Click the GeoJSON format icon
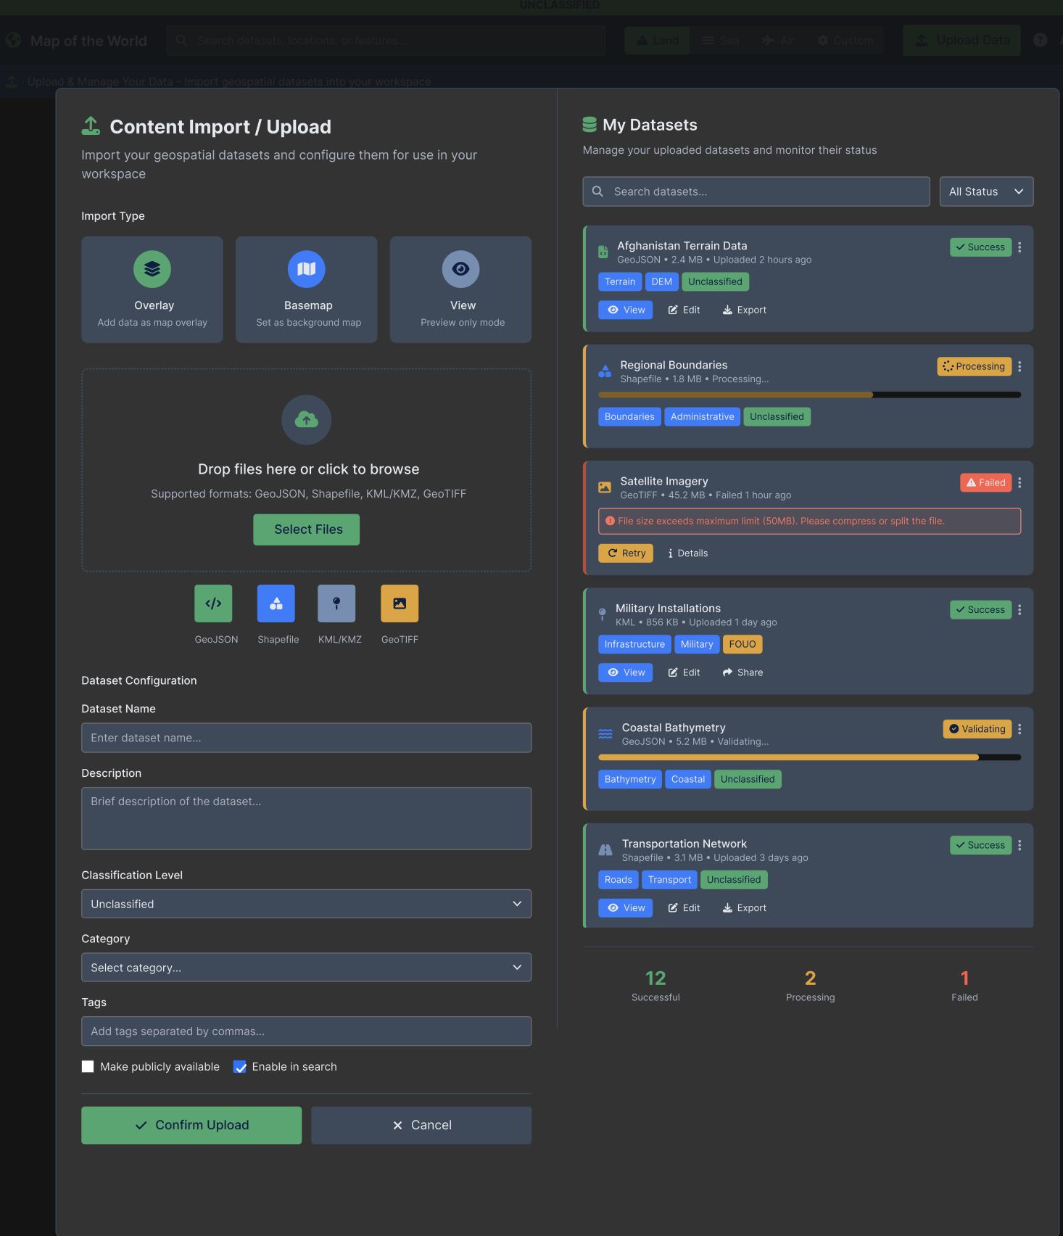The image size is (1063, 1236). tap(213, 603)
